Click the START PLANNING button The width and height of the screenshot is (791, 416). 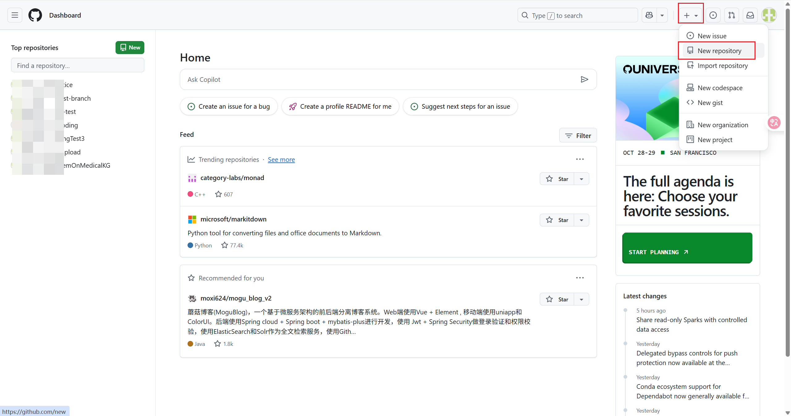tap(687, 248)
